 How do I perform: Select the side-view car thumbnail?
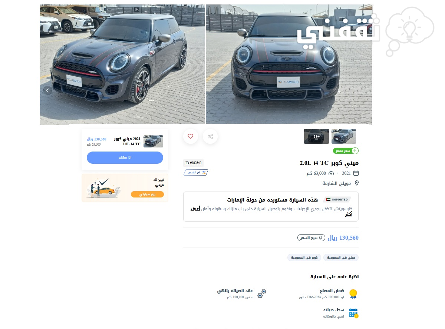point(344,136)
